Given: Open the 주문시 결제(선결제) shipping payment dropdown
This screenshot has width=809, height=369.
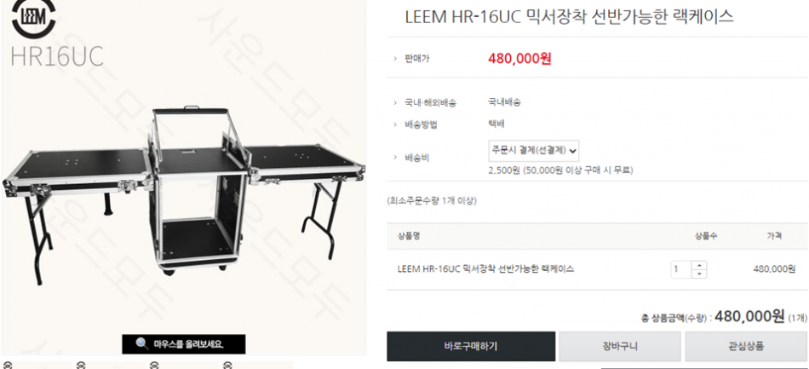Looking at the screenshot, I should coord(533,151).
